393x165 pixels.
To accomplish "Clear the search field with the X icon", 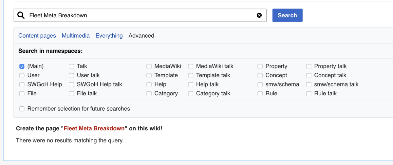I will (x=259, y=15).
